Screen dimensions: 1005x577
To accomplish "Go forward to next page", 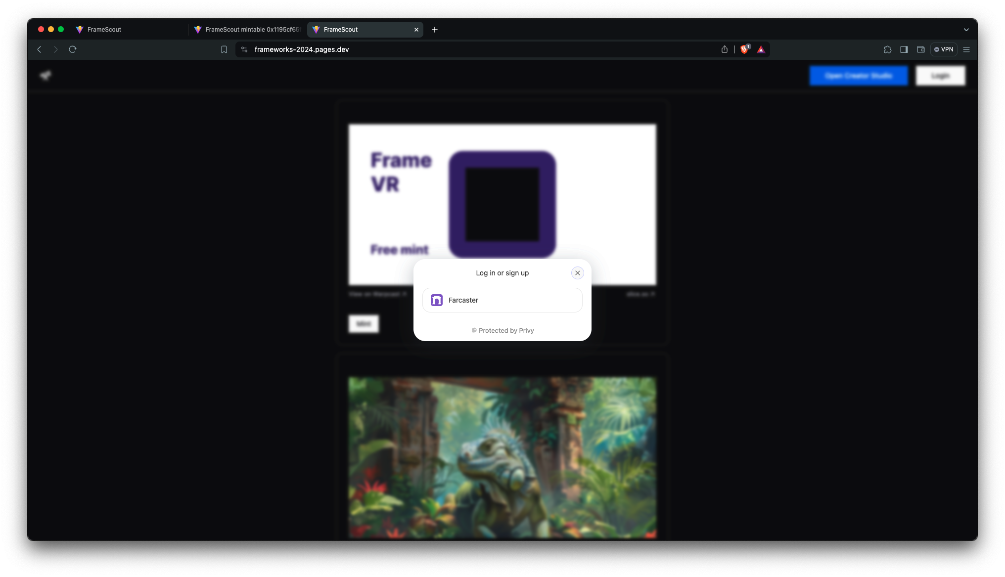I will tap(56, 49).
